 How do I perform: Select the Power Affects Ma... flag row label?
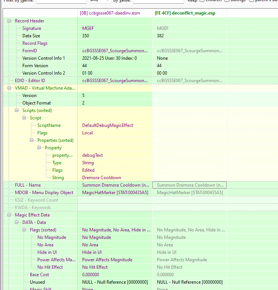56,260
